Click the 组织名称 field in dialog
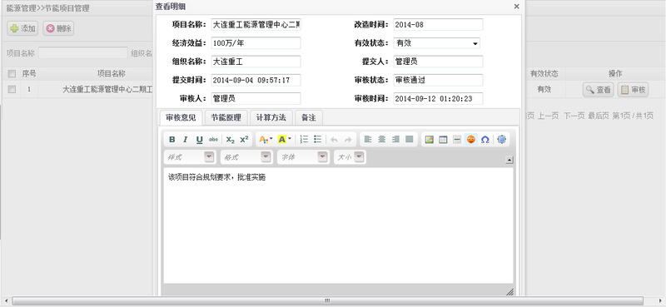 (256, 62)
